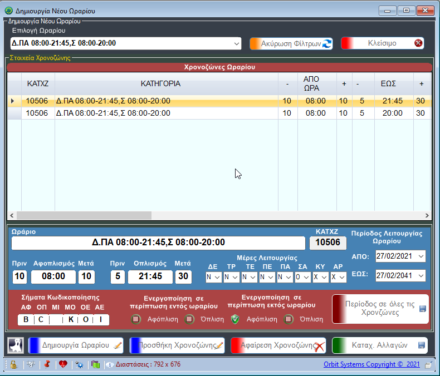
Task: Toggle Αφόπλιση for εντός ωραρίου activation
Action: coord(136,319)
